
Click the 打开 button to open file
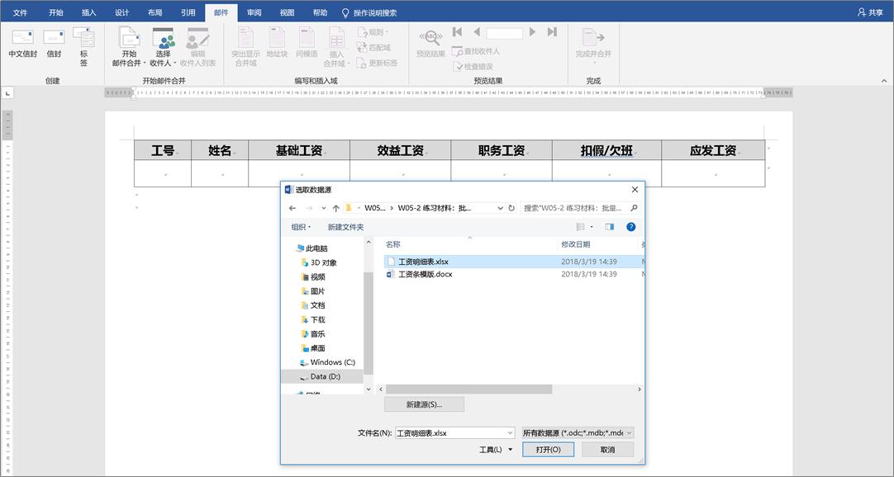[548, 449]
